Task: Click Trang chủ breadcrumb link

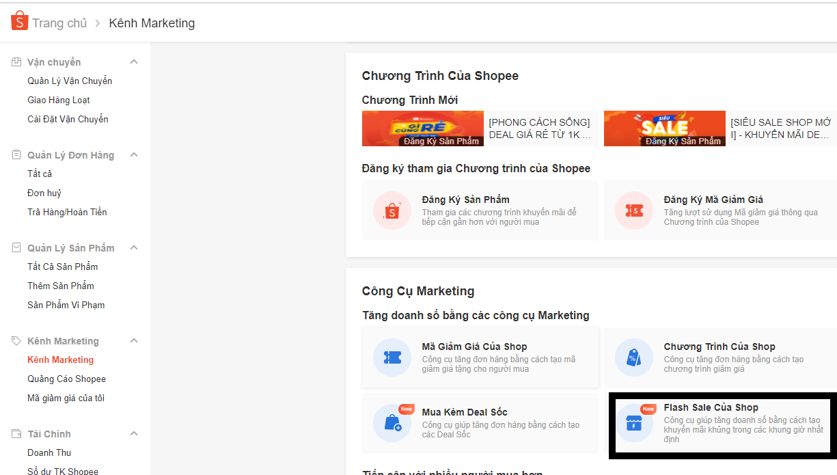Action: coord(59,23)
